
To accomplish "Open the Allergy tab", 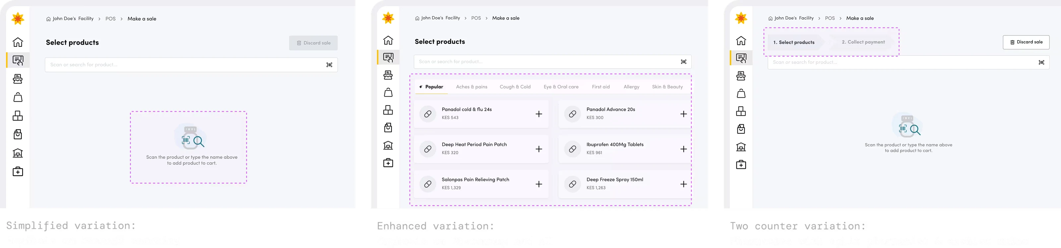I will 631,87.
